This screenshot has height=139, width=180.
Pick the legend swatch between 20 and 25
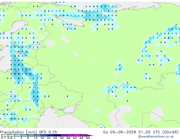[x=51, y=135]
